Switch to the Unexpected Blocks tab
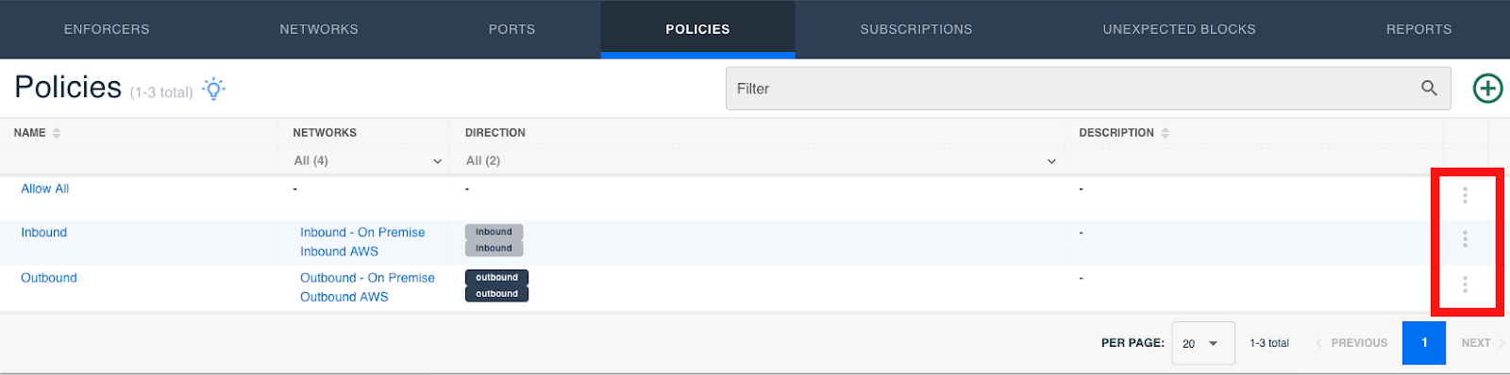 click(x=1179, y=29)
